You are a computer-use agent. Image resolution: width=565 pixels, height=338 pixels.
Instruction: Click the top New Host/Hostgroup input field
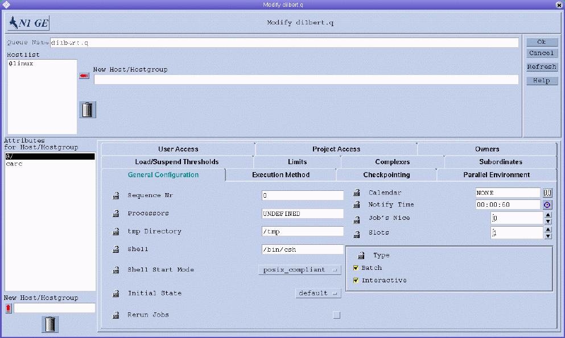coord(306,80)
